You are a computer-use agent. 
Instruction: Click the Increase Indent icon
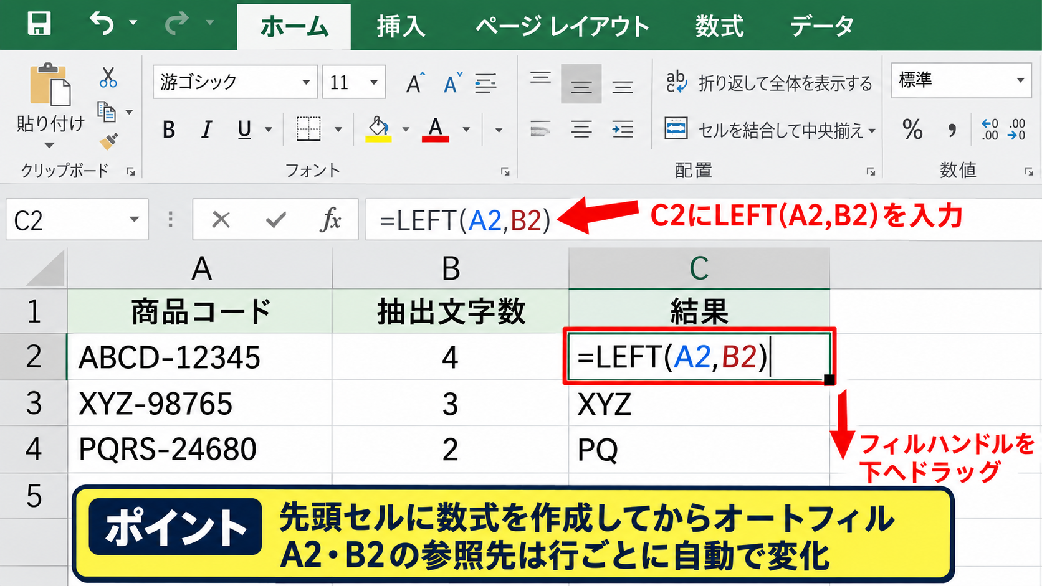[x=623, y=129]
